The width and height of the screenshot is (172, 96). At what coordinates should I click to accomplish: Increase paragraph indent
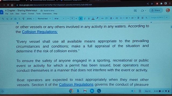coord(142,18)
